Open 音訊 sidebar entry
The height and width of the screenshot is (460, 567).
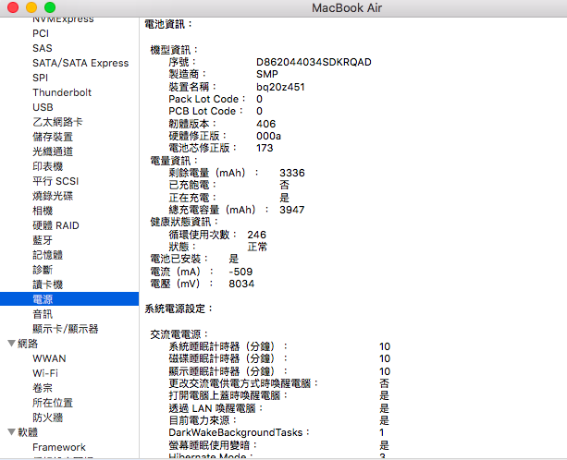tap(43, 314)
